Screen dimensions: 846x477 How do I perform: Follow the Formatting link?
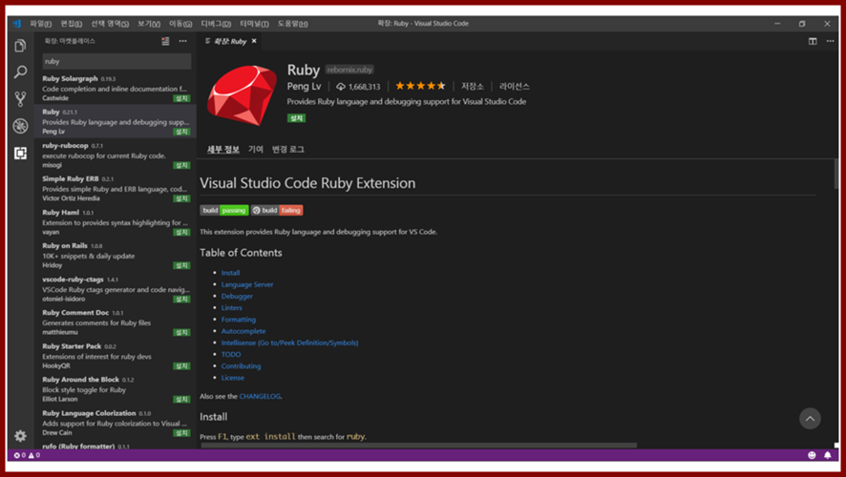point(239,320)
